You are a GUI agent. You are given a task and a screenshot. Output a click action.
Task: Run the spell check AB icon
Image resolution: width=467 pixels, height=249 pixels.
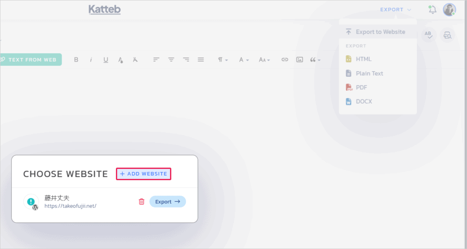point(429,35)
